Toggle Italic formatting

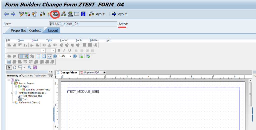pos(64,51)
